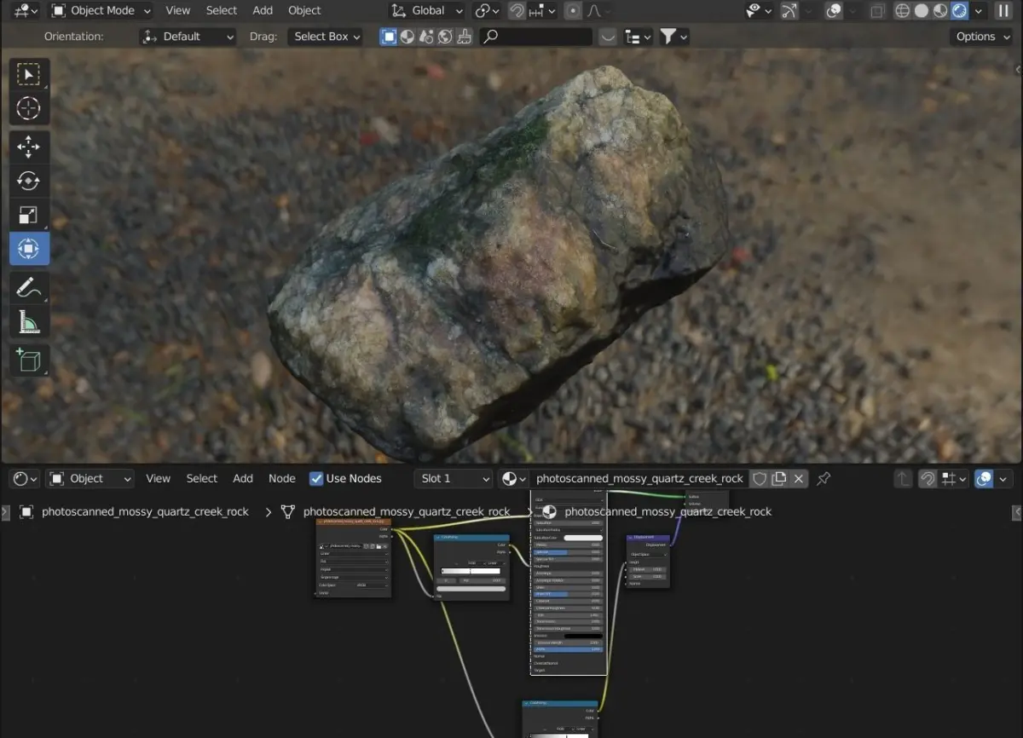Pin the material with the pin icon

coord(823,479)
